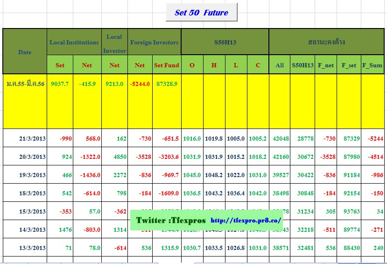Select the F_Sum column header
The height and width of the screenshot is (264, 387).
372,65
